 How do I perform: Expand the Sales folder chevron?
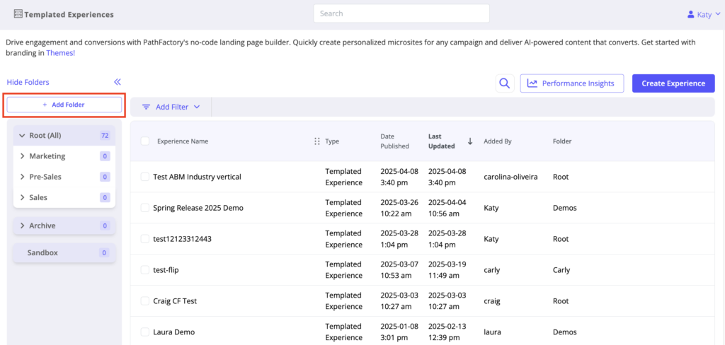pos(22,197)
